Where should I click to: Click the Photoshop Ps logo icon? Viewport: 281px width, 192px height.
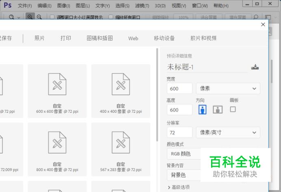click(x=8, y=5)
